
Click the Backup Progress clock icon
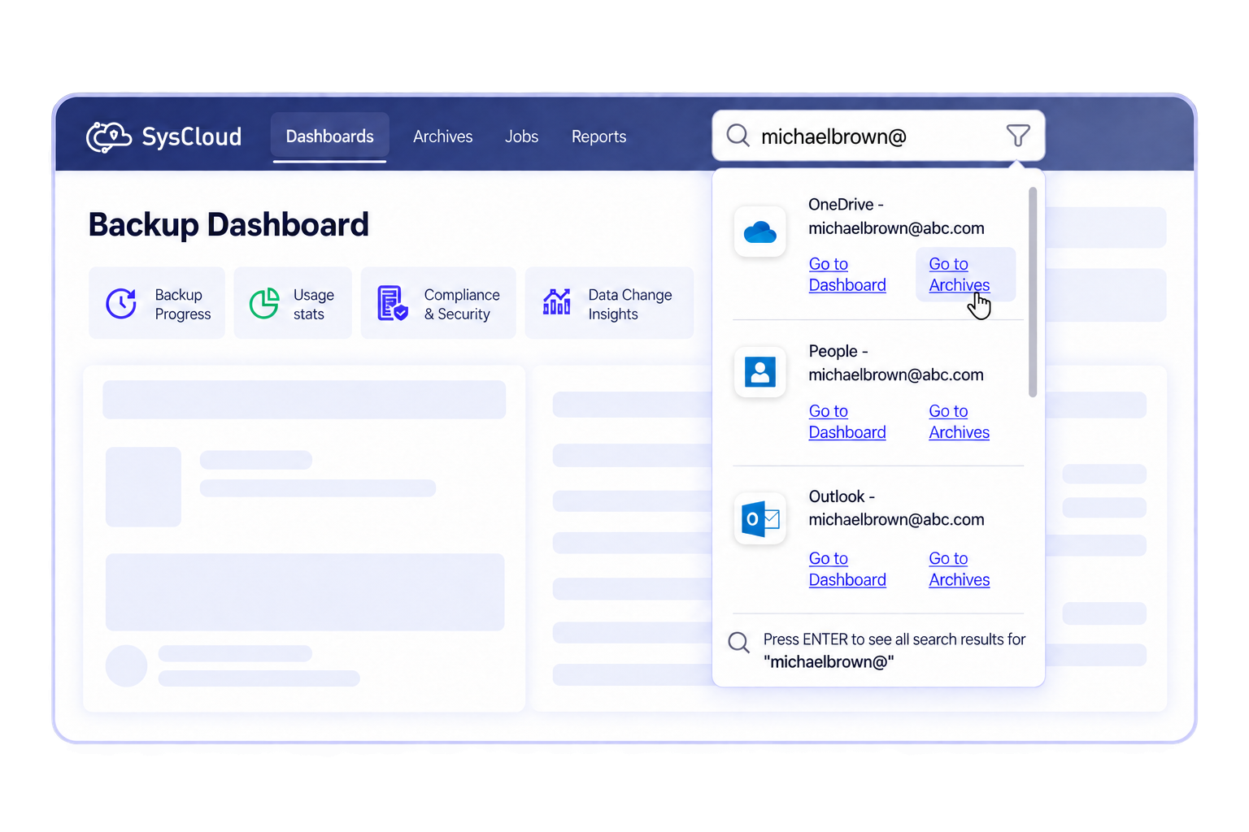click(x=121, y=303)
